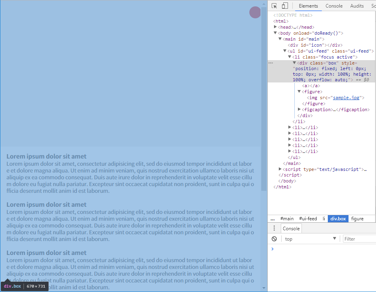Show earlier breadcrumbs via ellipsis
The image size is (376, 292).
pos(273,219)
